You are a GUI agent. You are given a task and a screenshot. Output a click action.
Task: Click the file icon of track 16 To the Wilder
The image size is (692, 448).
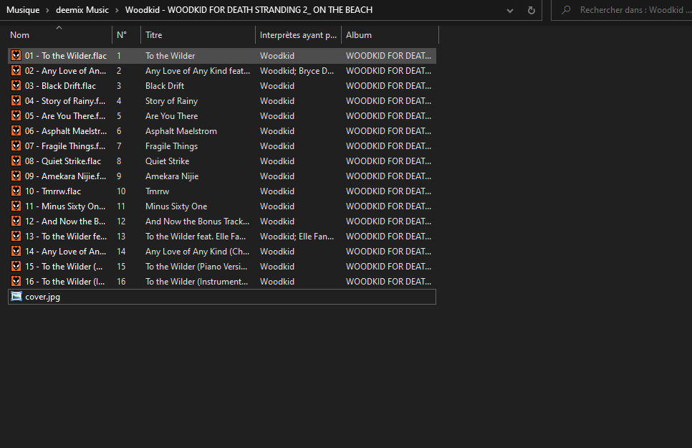click(x=16, y=280)
